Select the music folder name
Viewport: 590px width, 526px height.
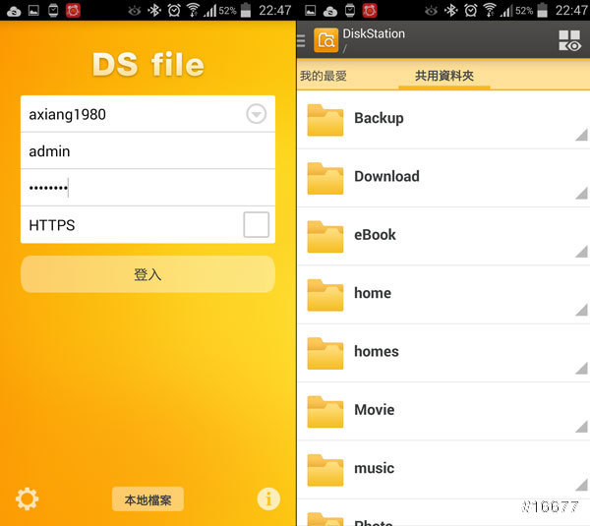[374, 468]
